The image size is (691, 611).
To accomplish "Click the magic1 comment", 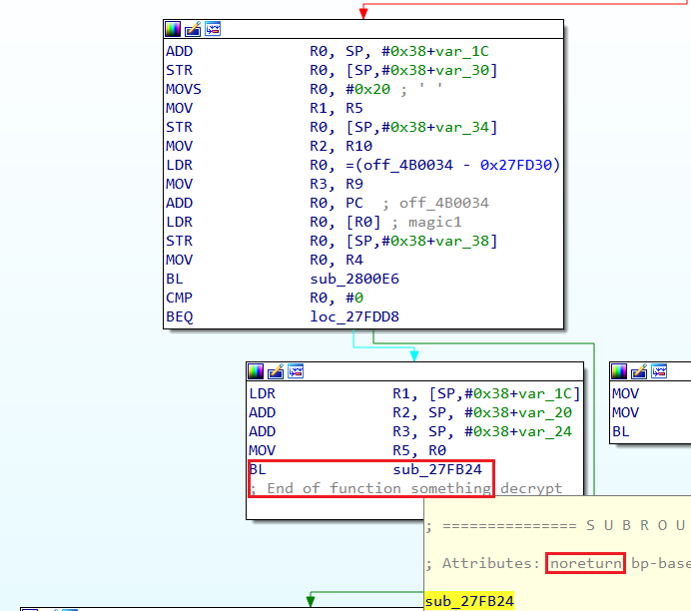I will pos(434,222).
